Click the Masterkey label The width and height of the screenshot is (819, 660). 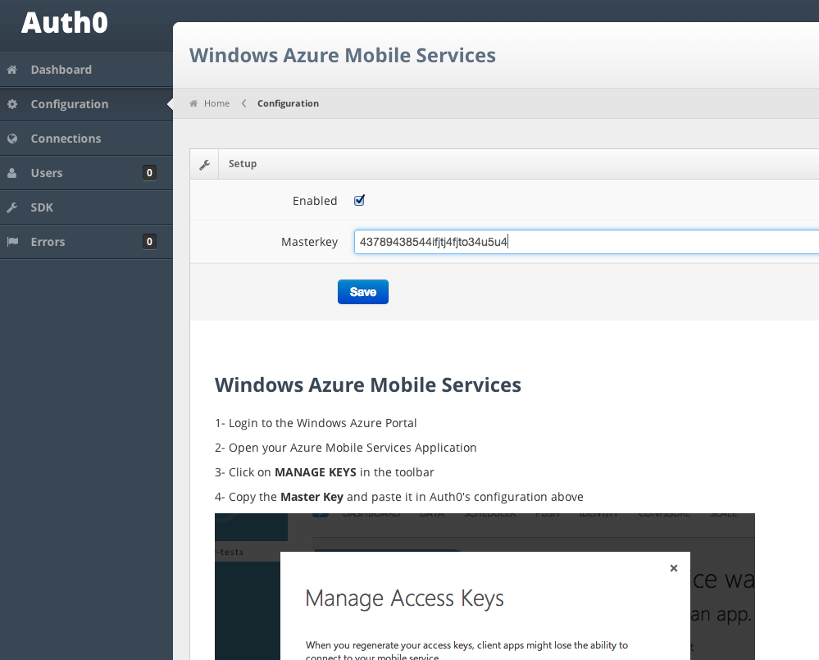(x=309, y=242)
